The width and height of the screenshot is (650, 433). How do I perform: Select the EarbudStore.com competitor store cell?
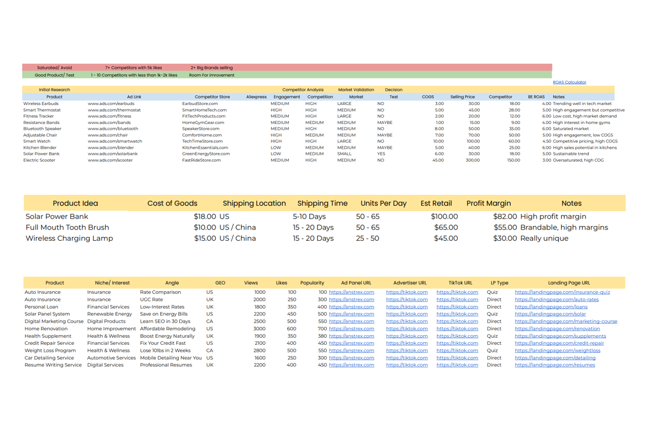point(200,103)
